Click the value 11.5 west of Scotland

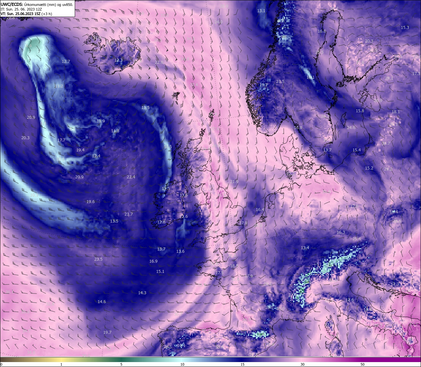tap(145, 108)
